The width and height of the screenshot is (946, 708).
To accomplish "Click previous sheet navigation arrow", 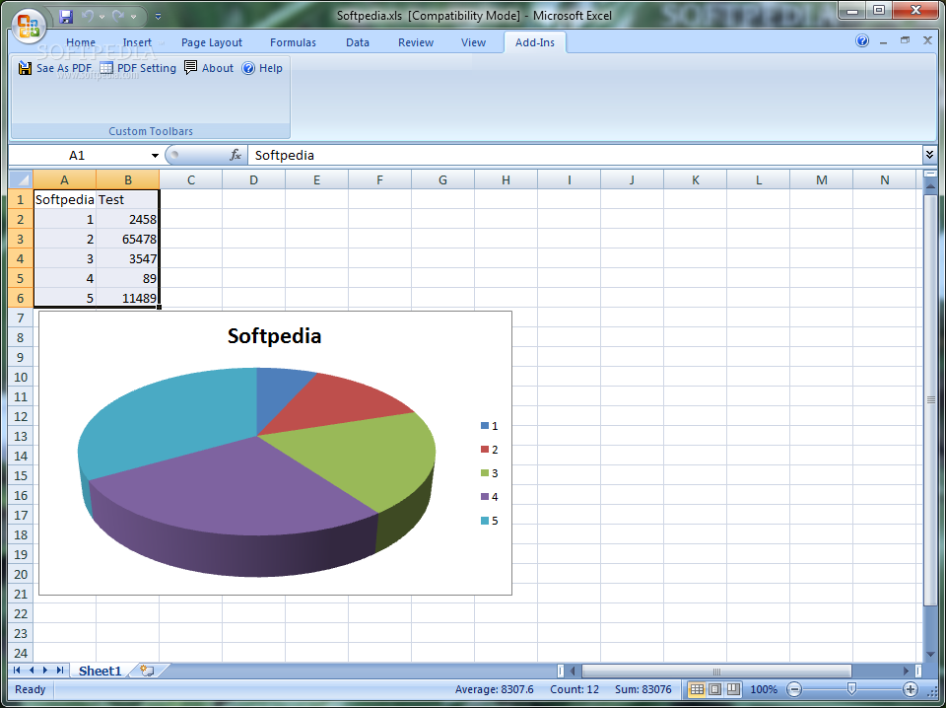I will pos(32,671).
